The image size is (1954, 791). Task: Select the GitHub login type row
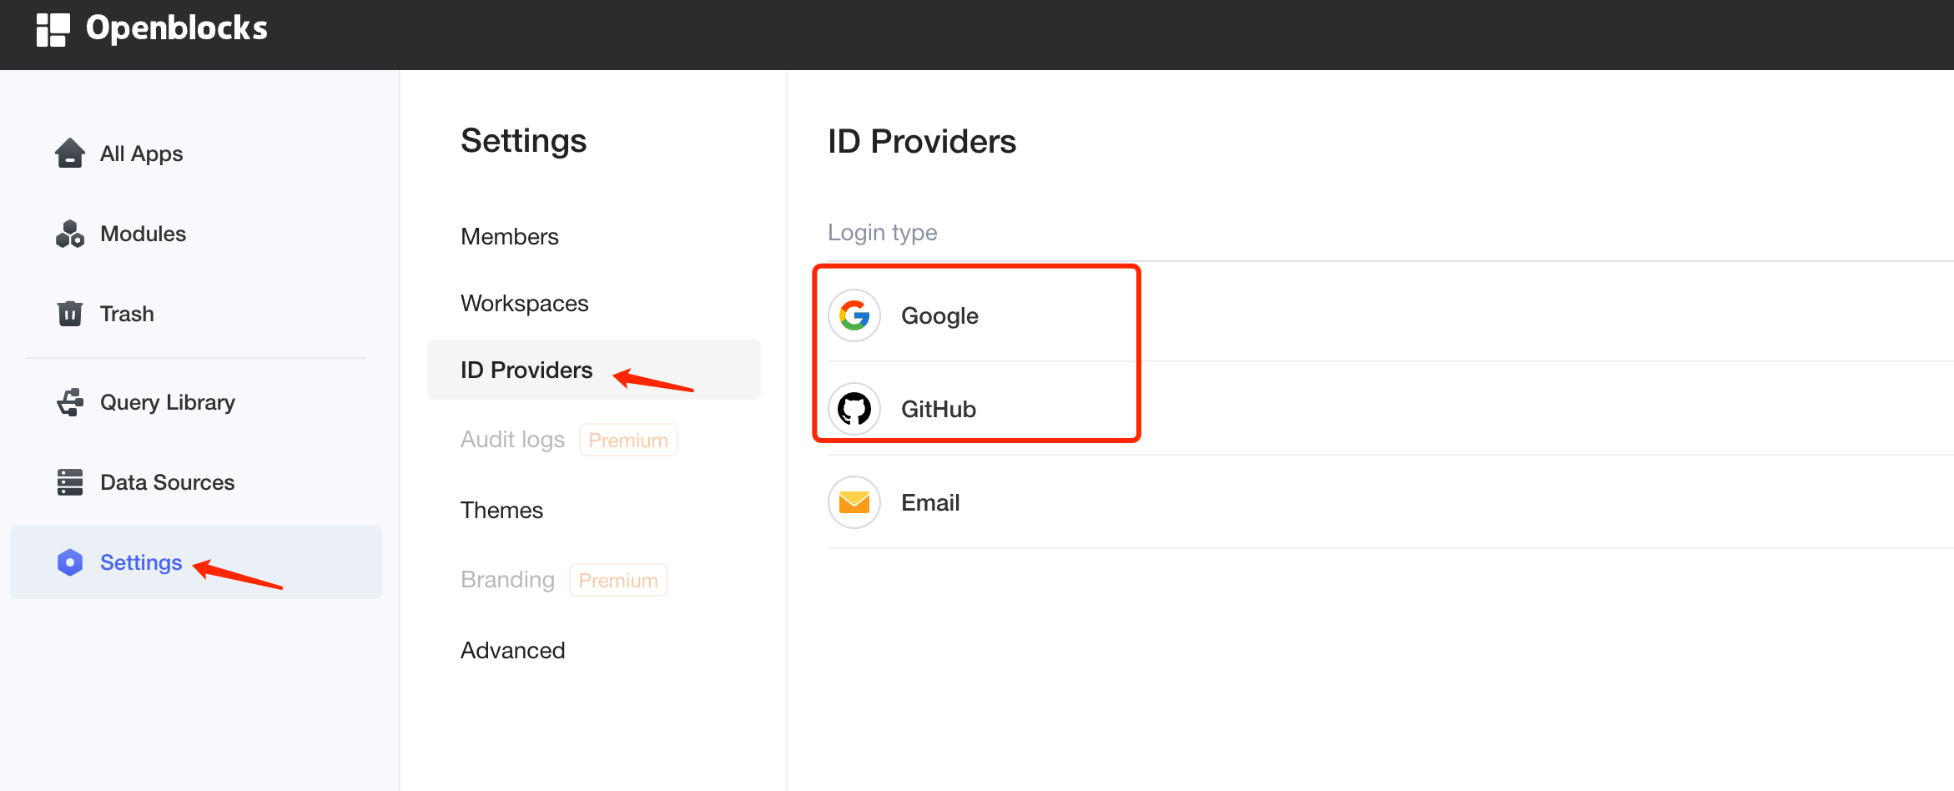coord(938,409)
